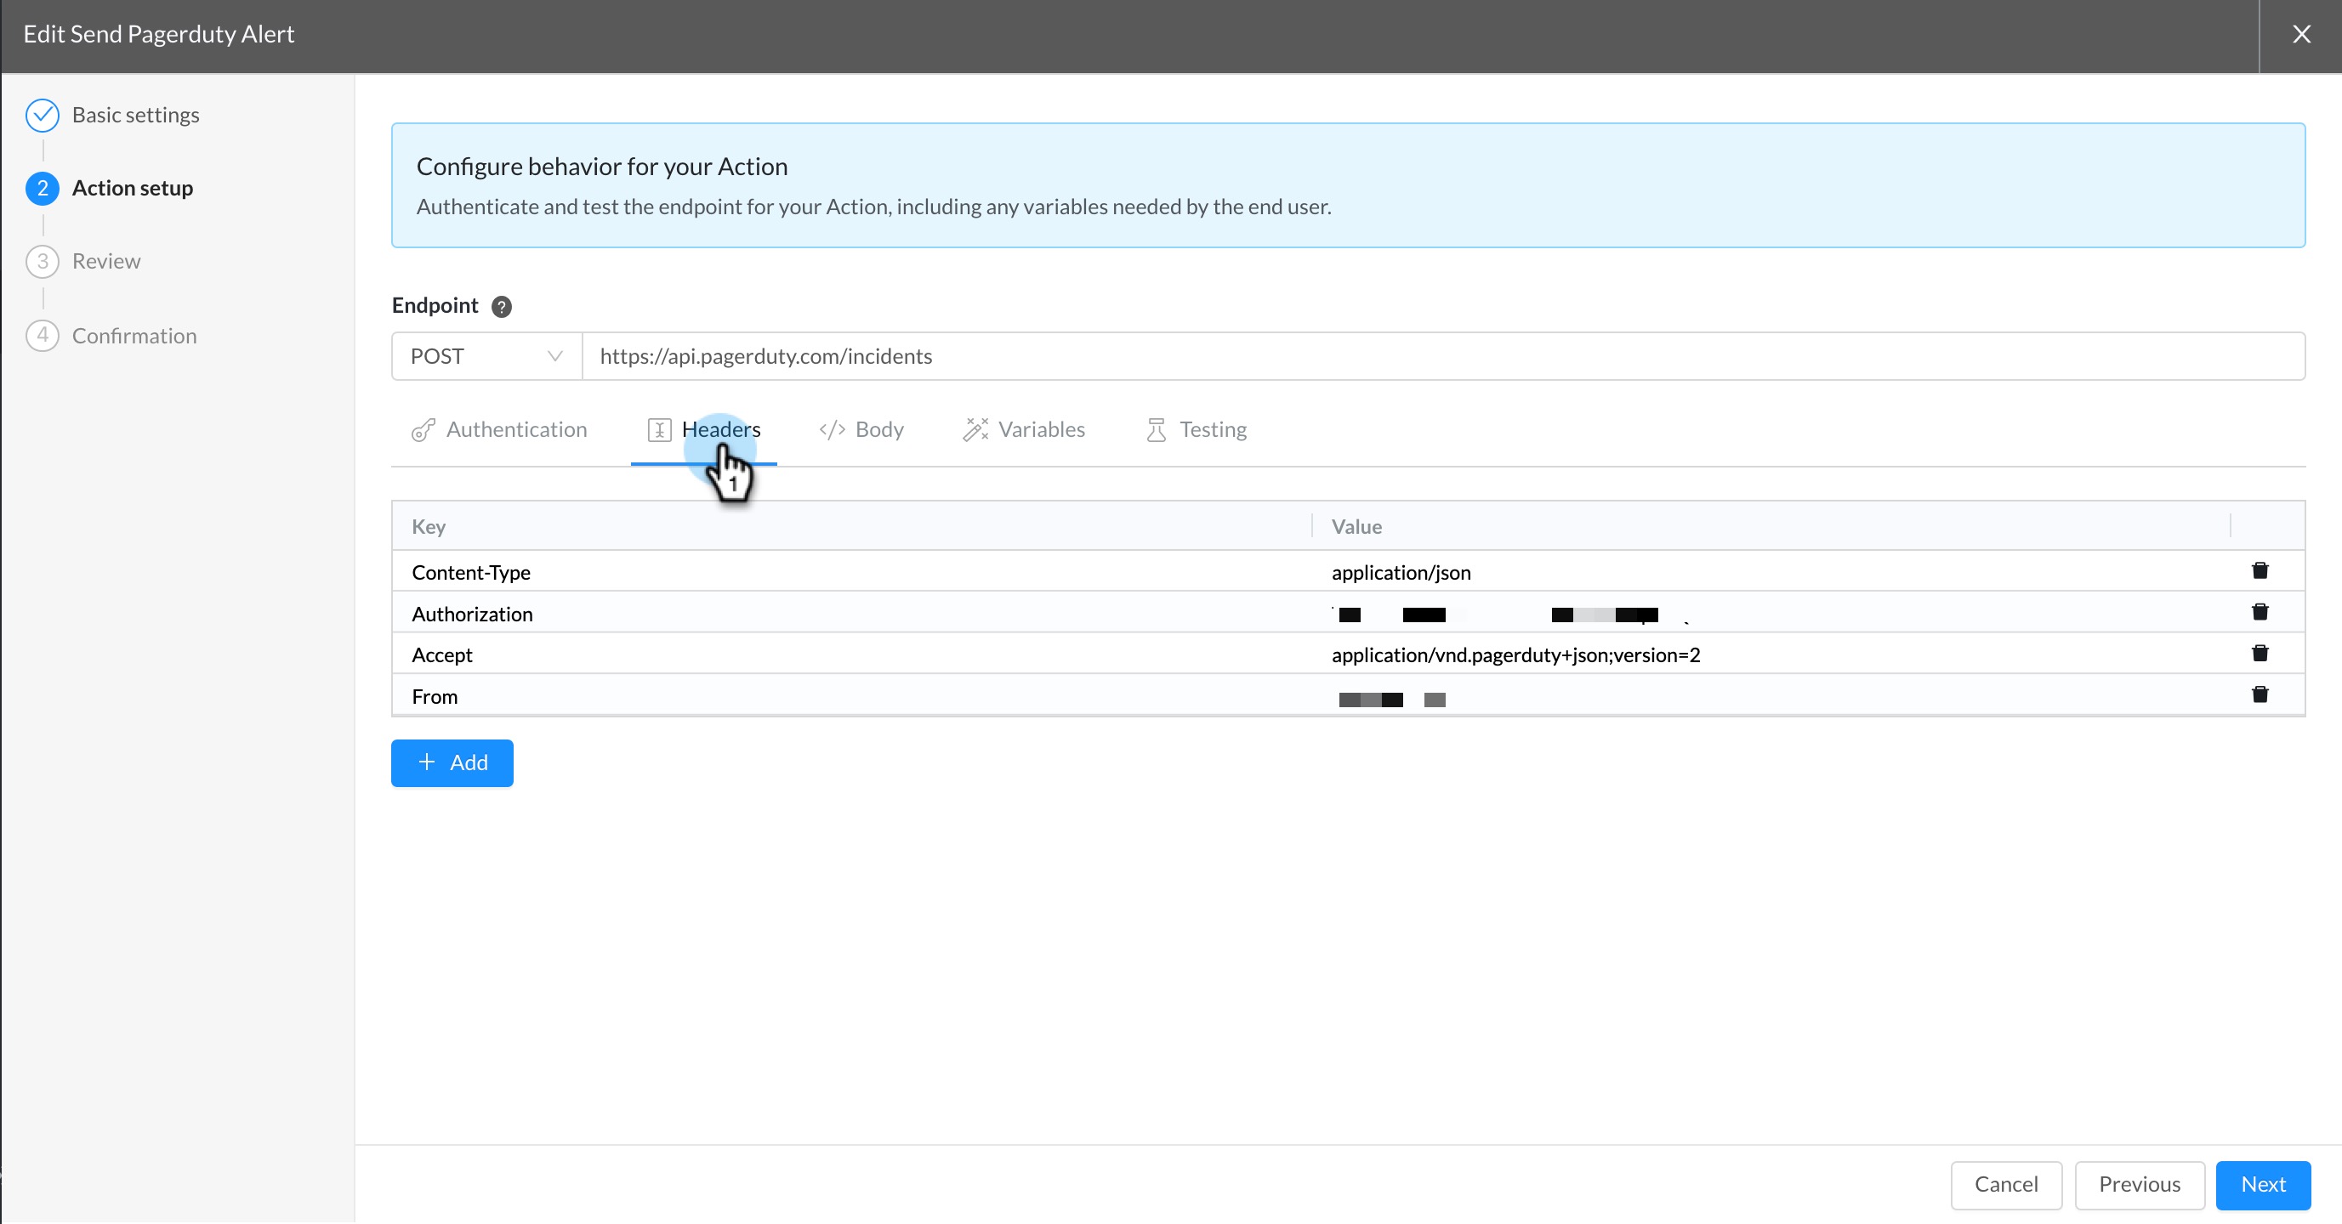2342x1224 pixels.
Task: Click the step 4 Confirmation circle
Action: pyautogui.click(x=43, y=335)
